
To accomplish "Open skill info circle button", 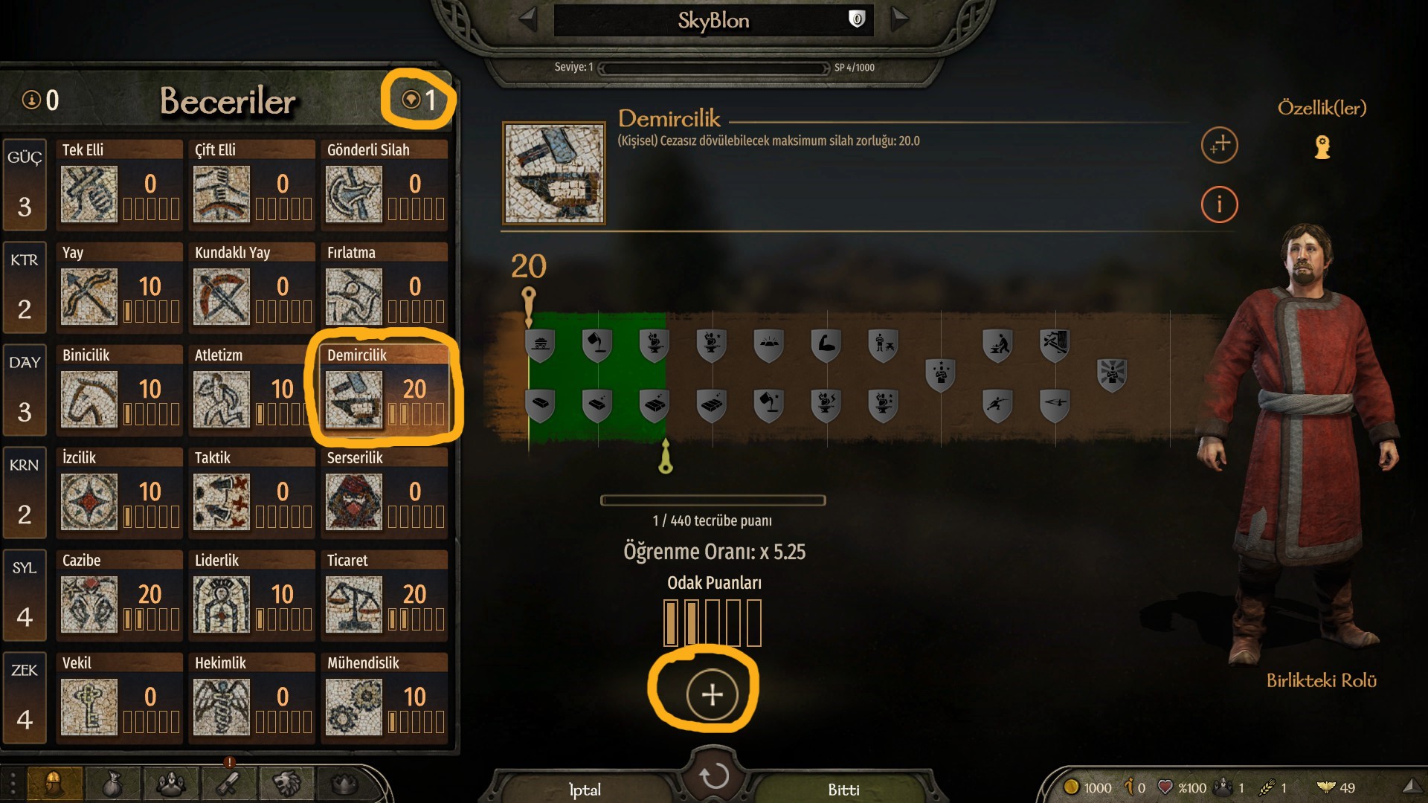I will tap(1219, 204).
